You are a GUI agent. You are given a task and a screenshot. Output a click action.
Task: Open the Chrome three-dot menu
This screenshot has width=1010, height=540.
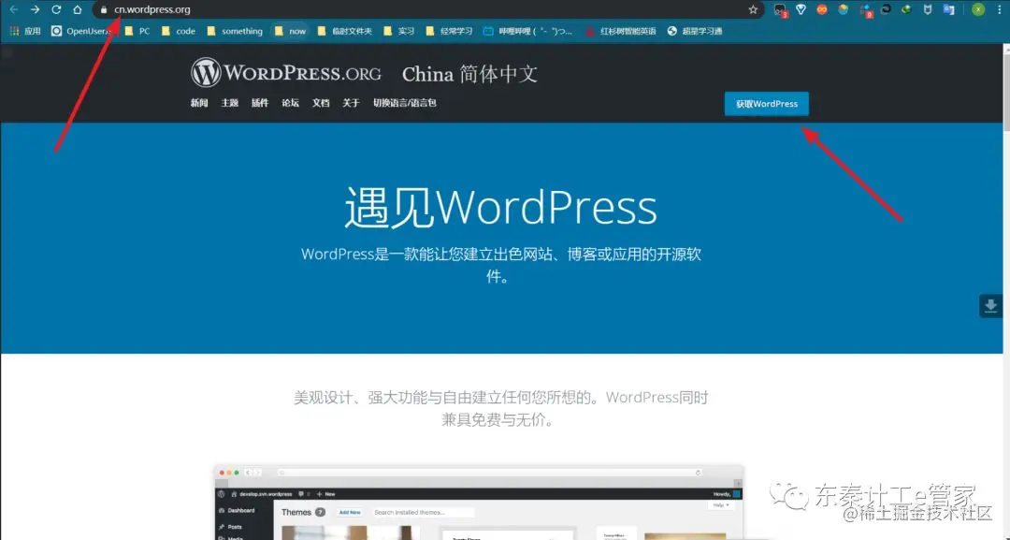(x=999, y=9)
